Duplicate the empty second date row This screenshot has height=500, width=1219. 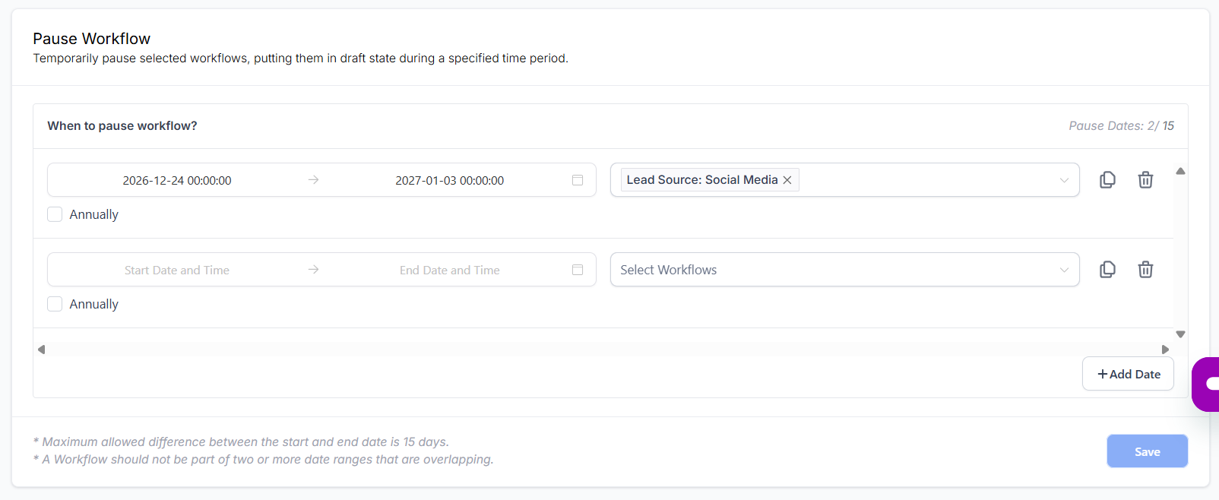pyautogui.click(x=1107, y=269)
